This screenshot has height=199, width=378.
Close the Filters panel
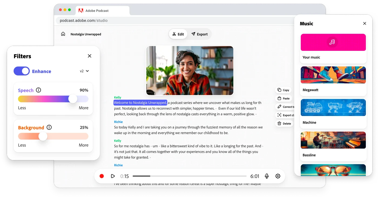pyautogui.click(x=90, y=56)
